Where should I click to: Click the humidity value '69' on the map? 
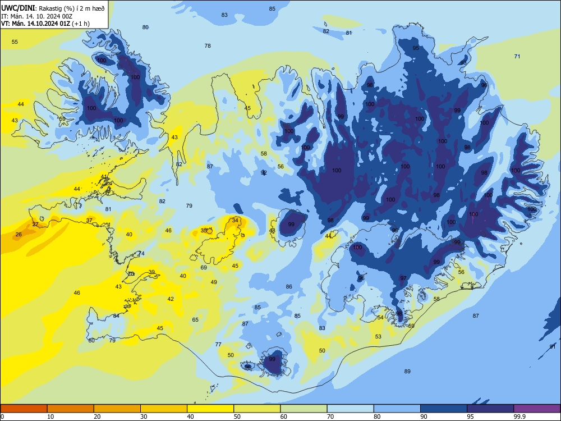(x=204, y=267)
